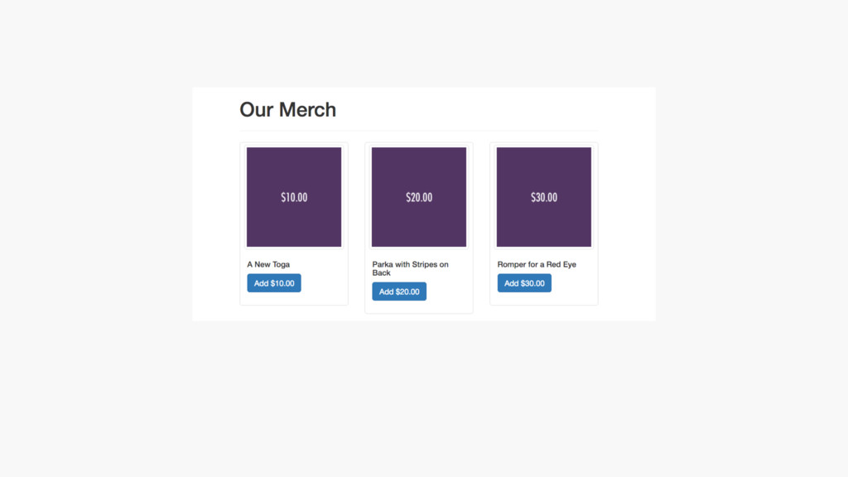
Task: Click the word Merch in the heading
Action: pyautogui.click(x=307, y=109)
